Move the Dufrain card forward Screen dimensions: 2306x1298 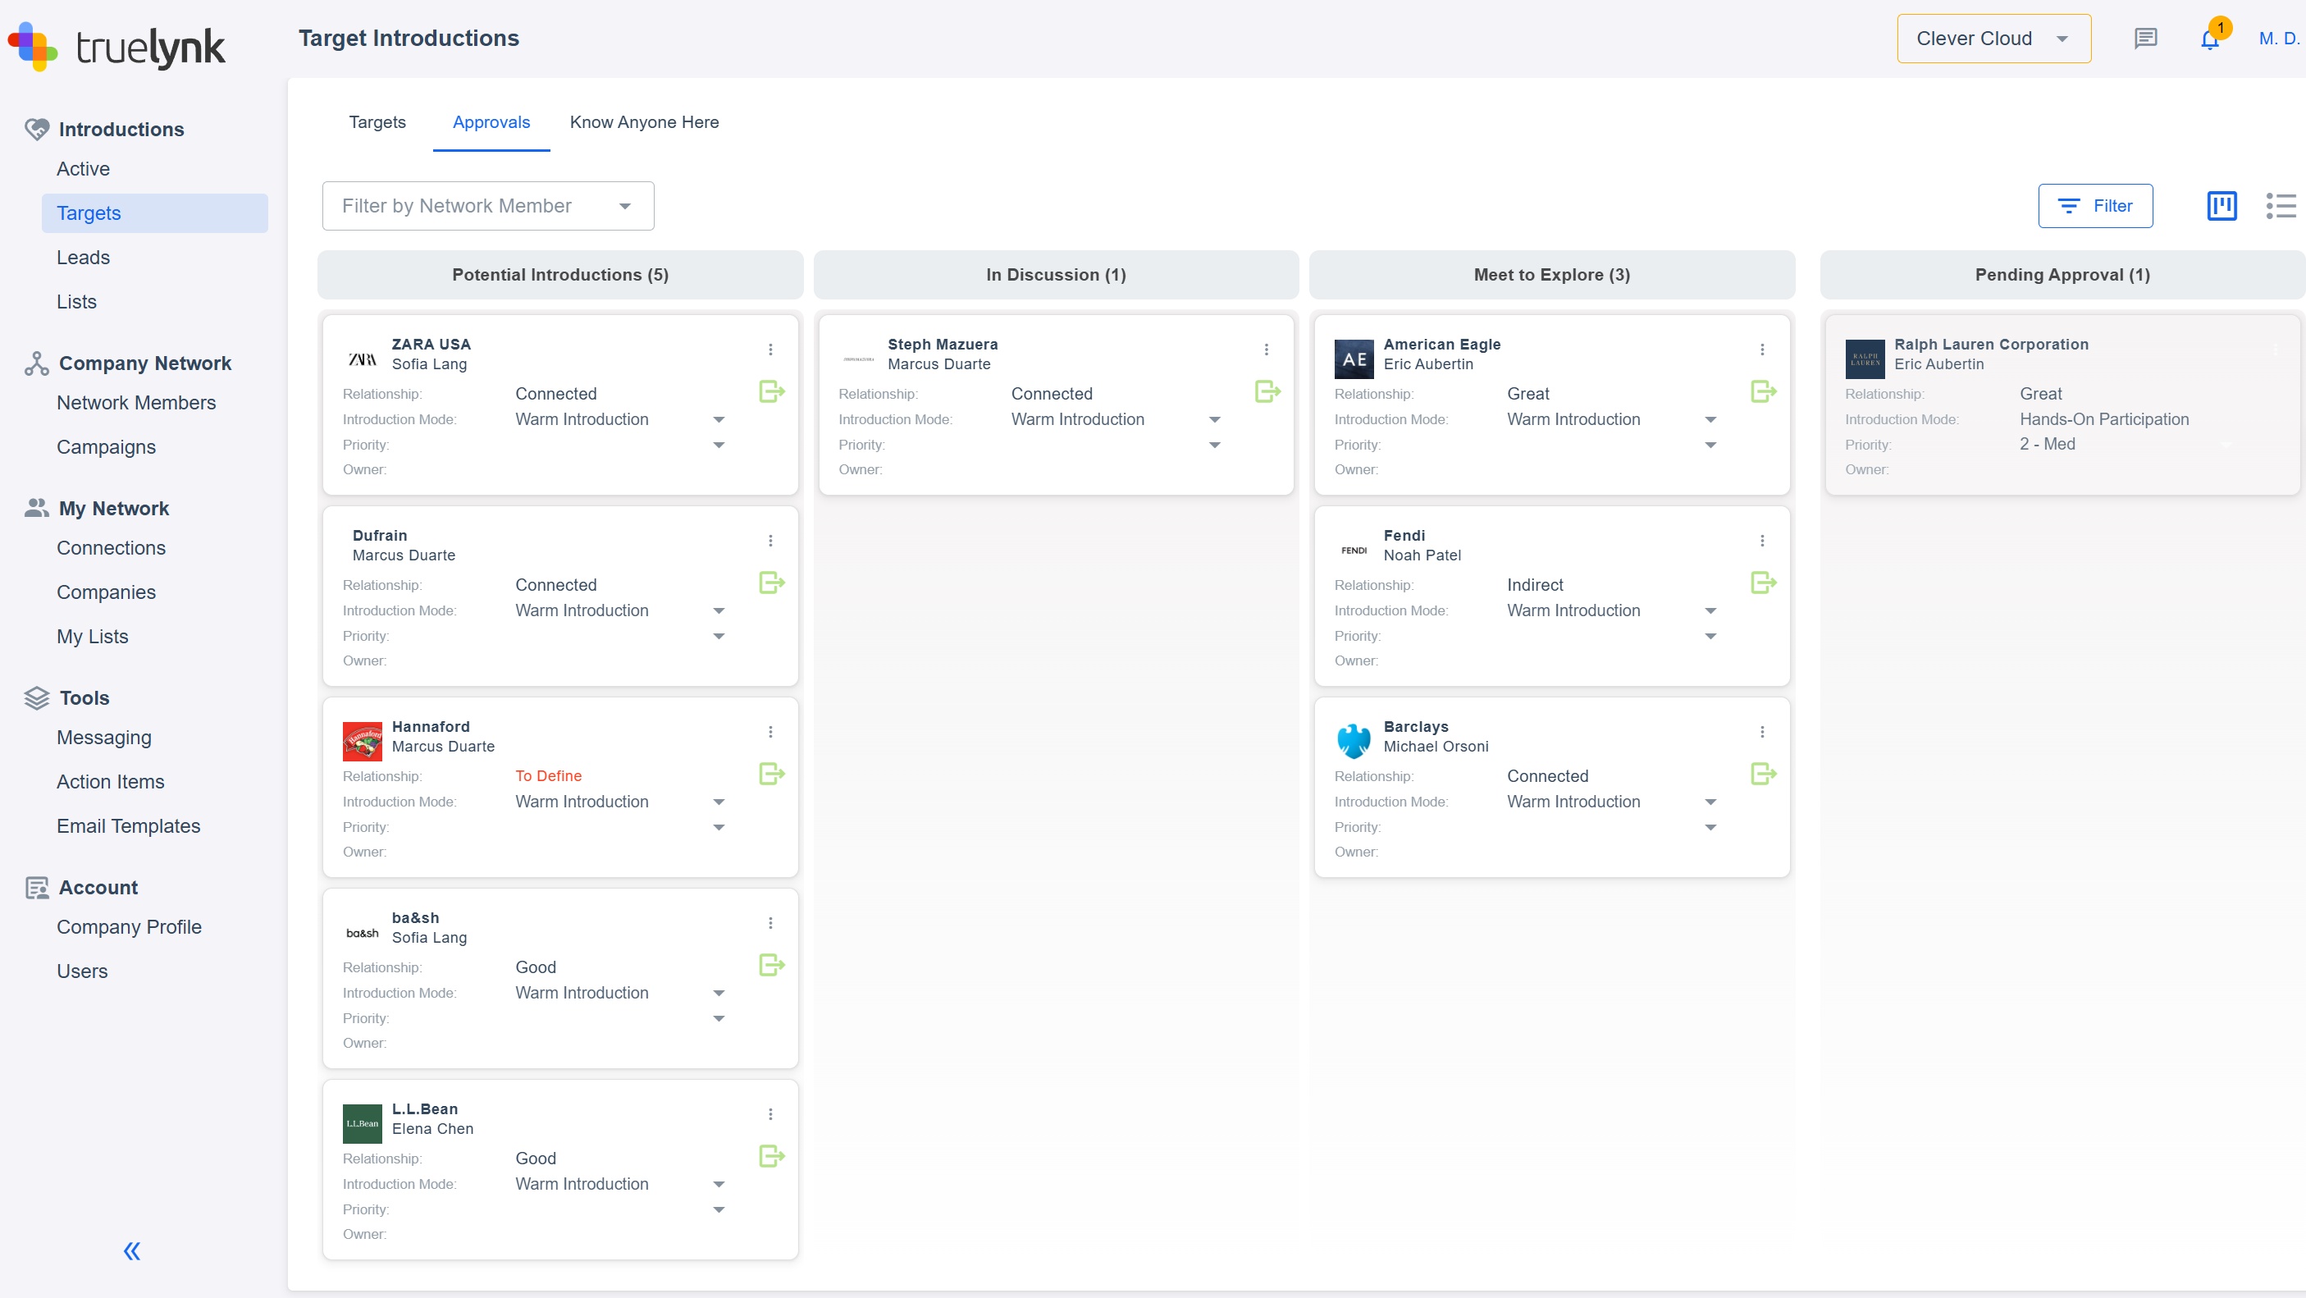[772, 583]
